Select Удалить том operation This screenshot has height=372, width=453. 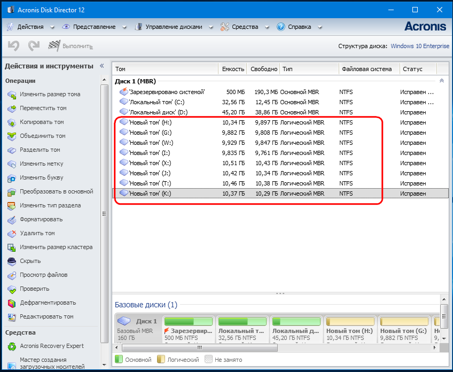coord(37,233)
